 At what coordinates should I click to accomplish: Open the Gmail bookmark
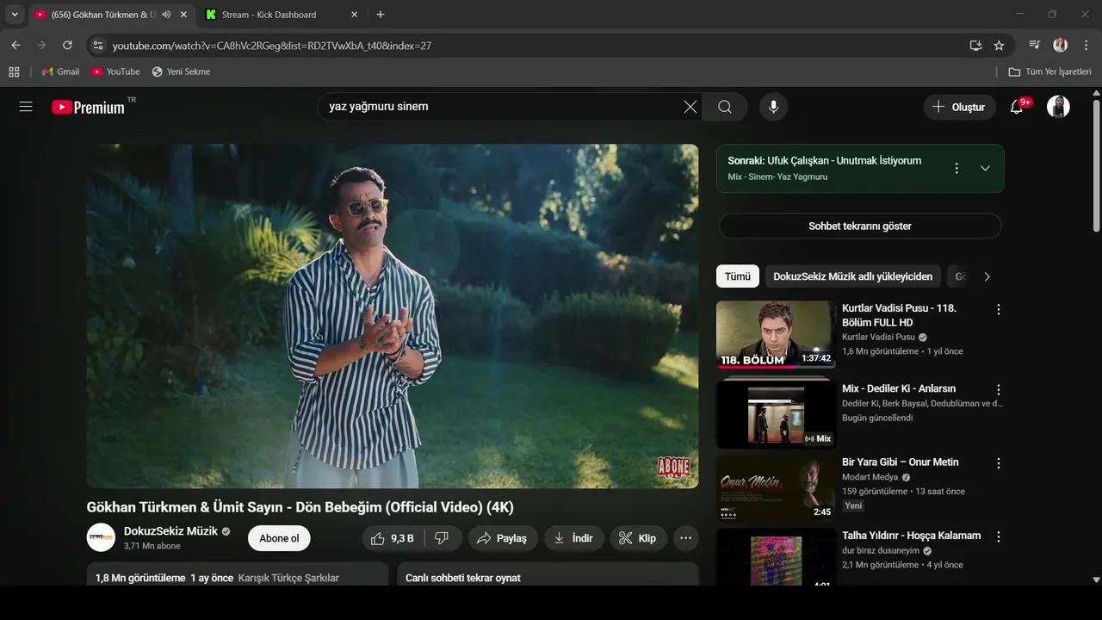(60, 71)
